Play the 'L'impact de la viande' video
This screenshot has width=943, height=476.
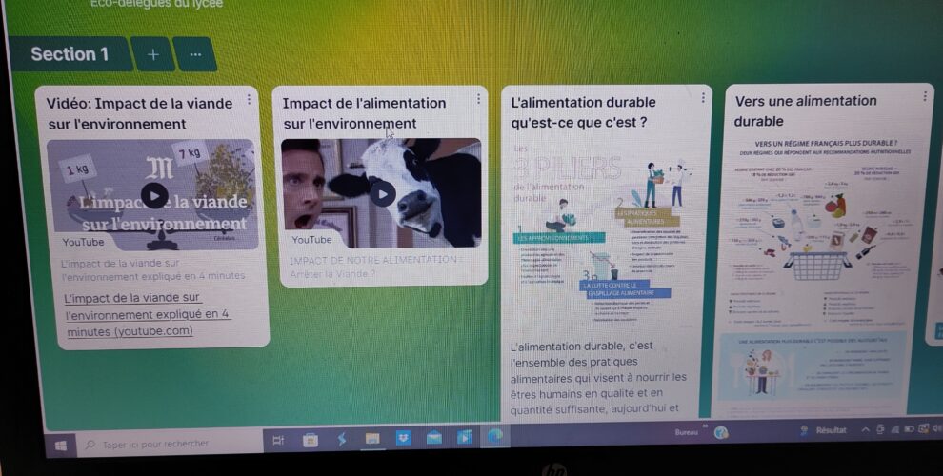pos(154,195)
